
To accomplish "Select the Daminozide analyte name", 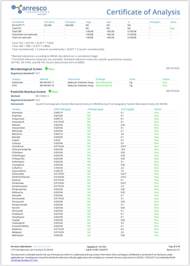I will (x=18, y=174).
